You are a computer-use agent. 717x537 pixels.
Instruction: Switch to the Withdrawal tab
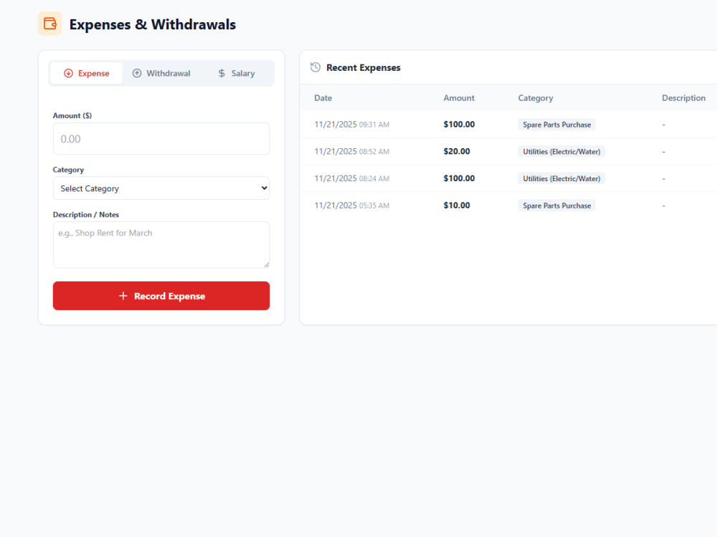[161, 73]
